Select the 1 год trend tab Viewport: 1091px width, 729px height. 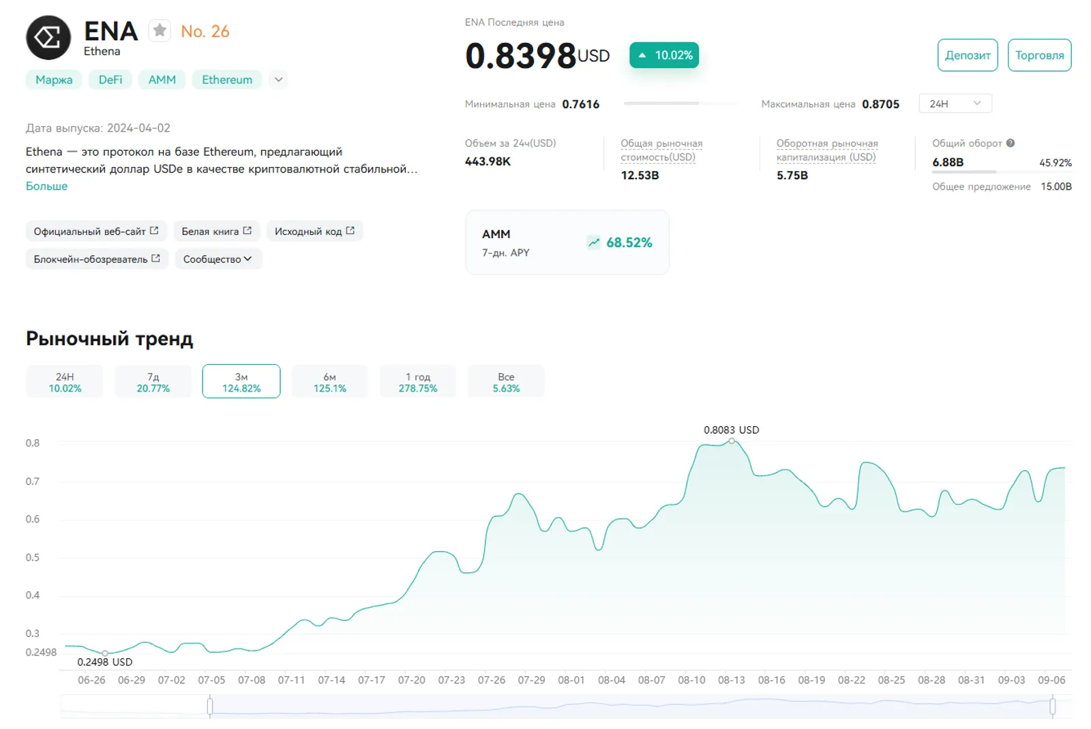click(x=418, y=382)
